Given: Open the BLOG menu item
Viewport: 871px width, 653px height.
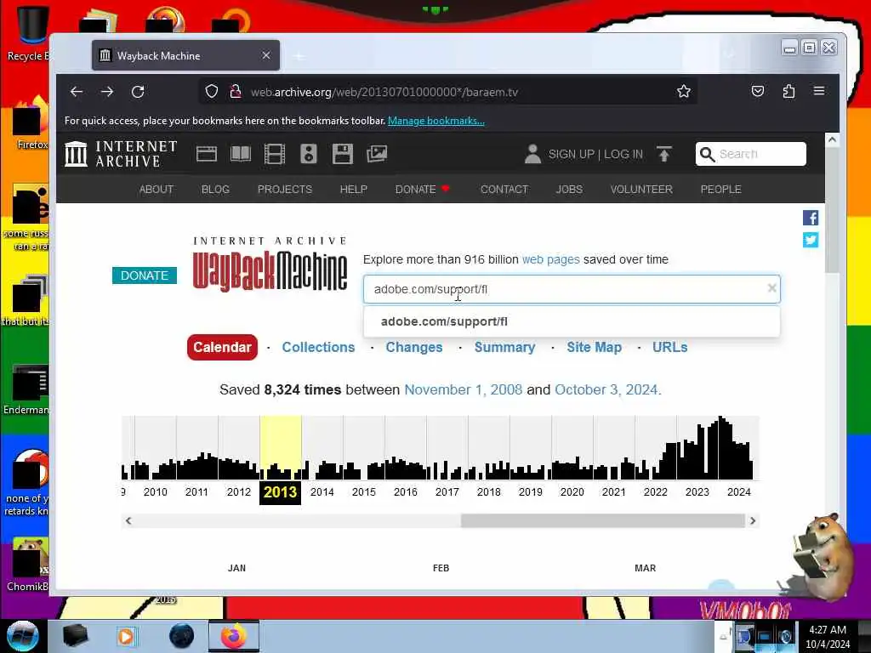Looking at the screenshot, I should click(x=215, y=190).
